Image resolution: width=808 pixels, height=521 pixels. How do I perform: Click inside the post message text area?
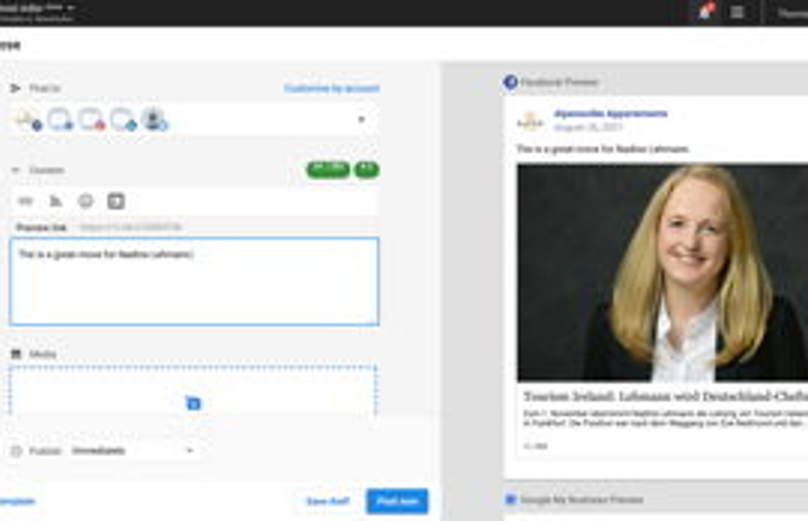(x=194, y=281)
